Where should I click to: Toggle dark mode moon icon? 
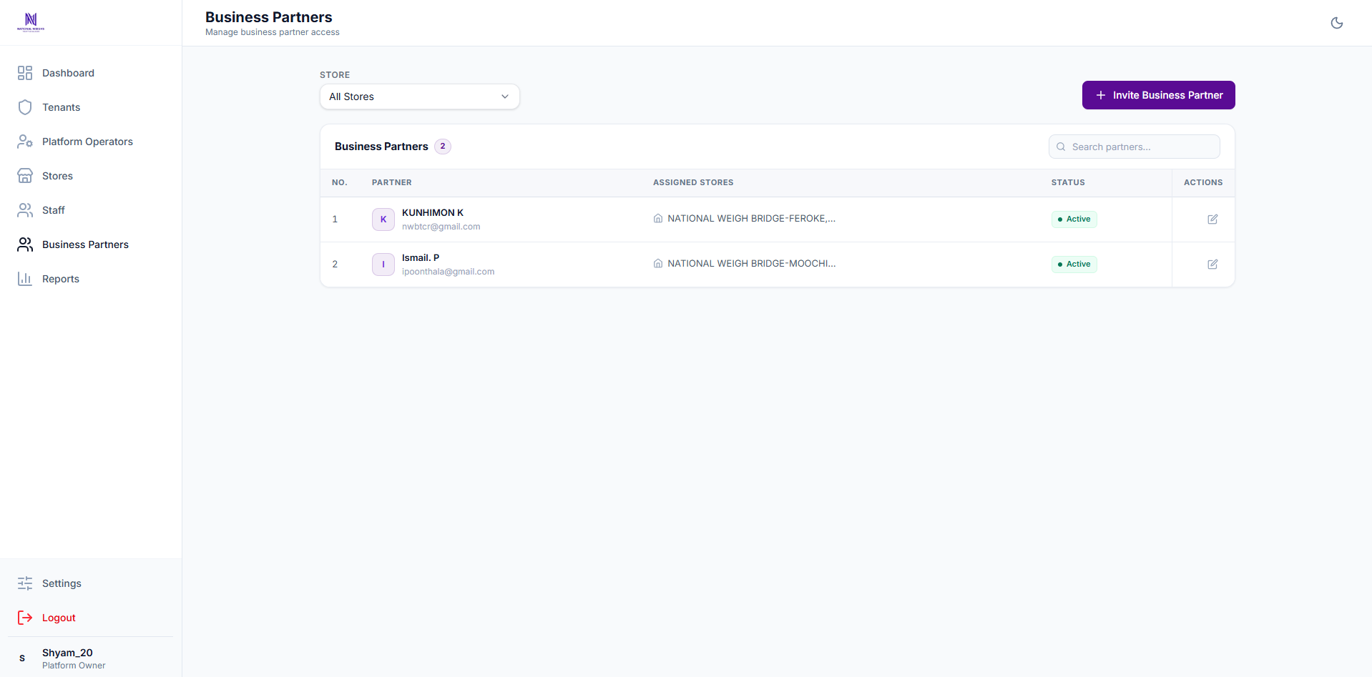click(1336, 23)
